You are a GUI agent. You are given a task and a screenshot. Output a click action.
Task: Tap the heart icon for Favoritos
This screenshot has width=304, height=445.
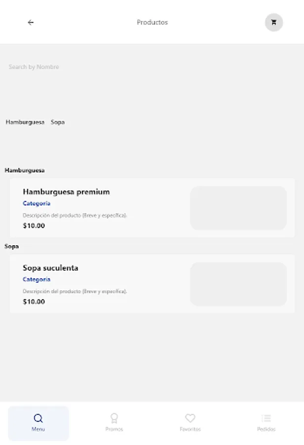191,417
